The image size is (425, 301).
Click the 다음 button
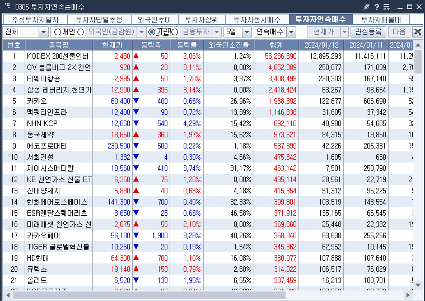(399, 32)
